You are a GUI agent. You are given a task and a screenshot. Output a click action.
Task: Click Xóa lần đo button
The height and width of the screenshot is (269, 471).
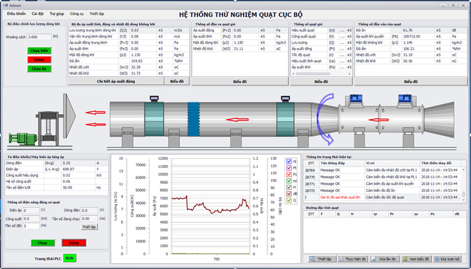[385, 259]
